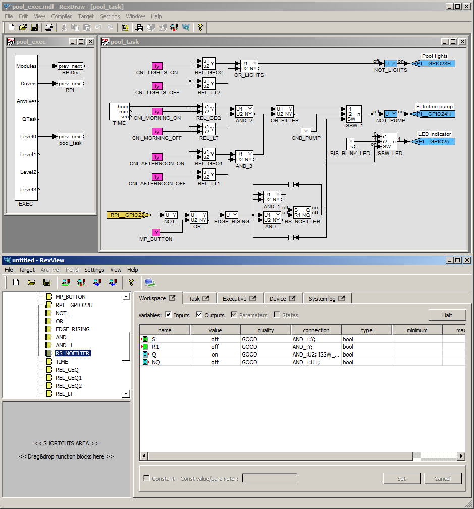
Task: Select the NQ output row in the table
Action: pos(303,362)
